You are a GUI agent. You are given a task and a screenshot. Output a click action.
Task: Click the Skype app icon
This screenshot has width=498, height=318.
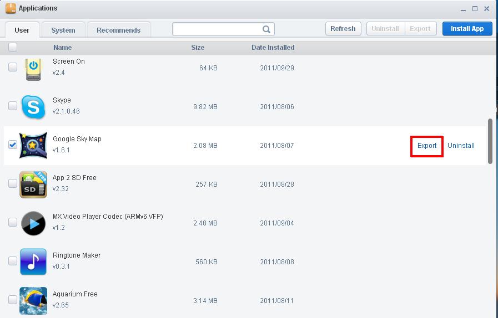click(33, 107)
